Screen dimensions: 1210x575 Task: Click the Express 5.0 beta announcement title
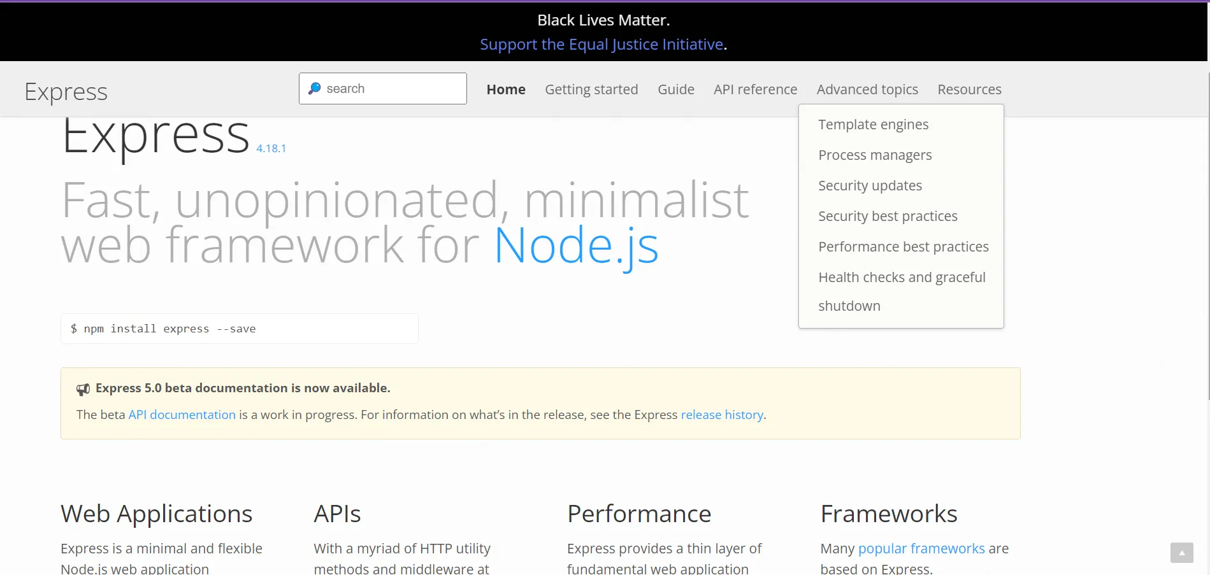[x=243, y=388]
